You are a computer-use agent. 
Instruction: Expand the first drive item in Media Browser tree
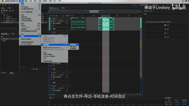pyautogui.click(x=1, y=39)
